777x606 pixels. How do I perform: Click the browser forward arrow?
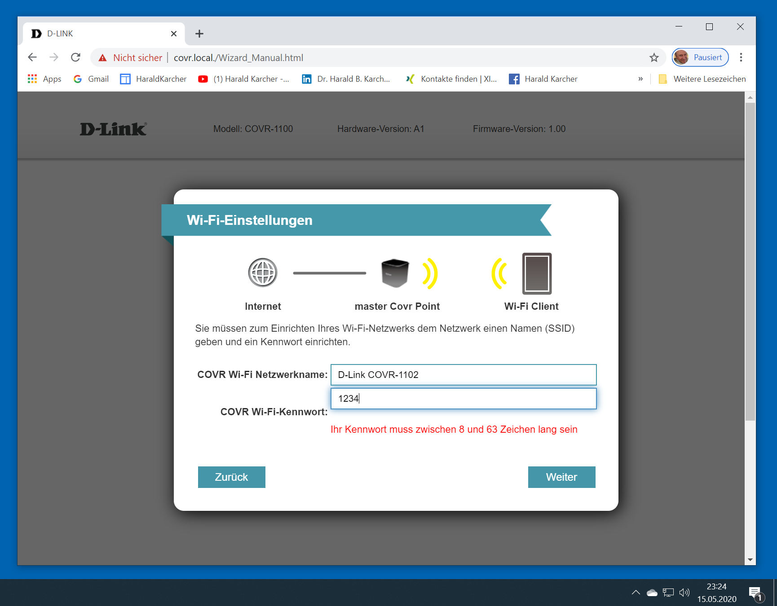click(54, 57)
